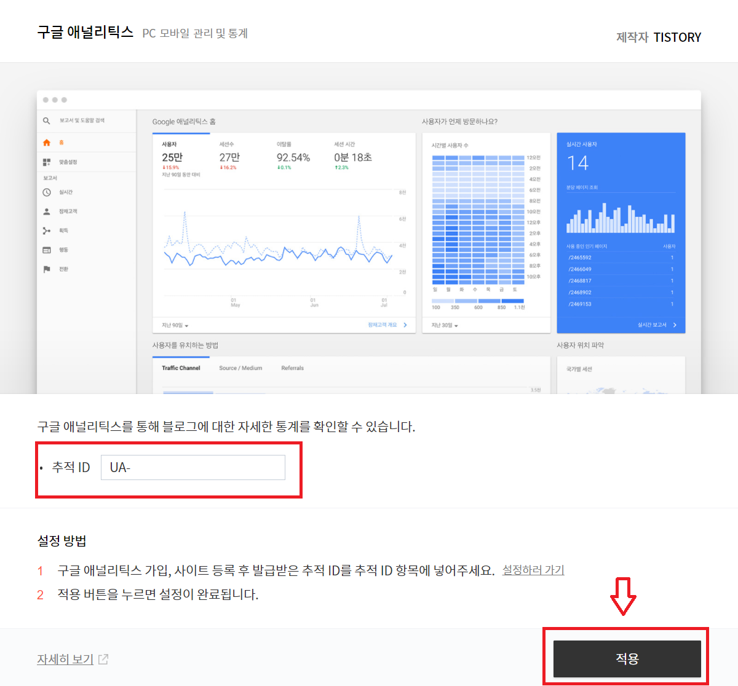Open the 맞춤설정 customization icon

pos(47,162)
